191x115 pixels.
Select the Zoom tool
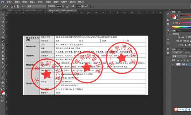pyautogui.click(x=3, y=86)
